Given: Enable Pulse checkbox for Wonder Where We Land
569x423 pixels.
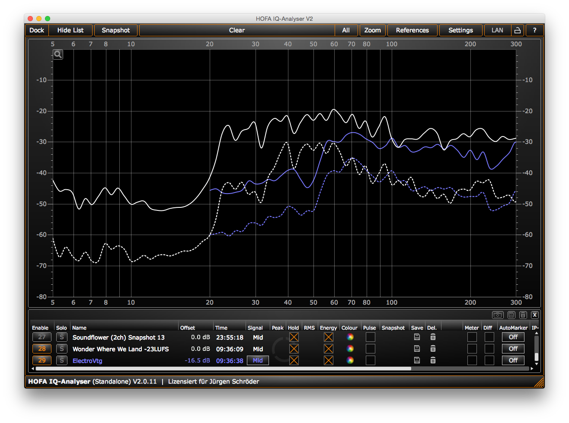Looking at the screenshot, I should 370,349.
